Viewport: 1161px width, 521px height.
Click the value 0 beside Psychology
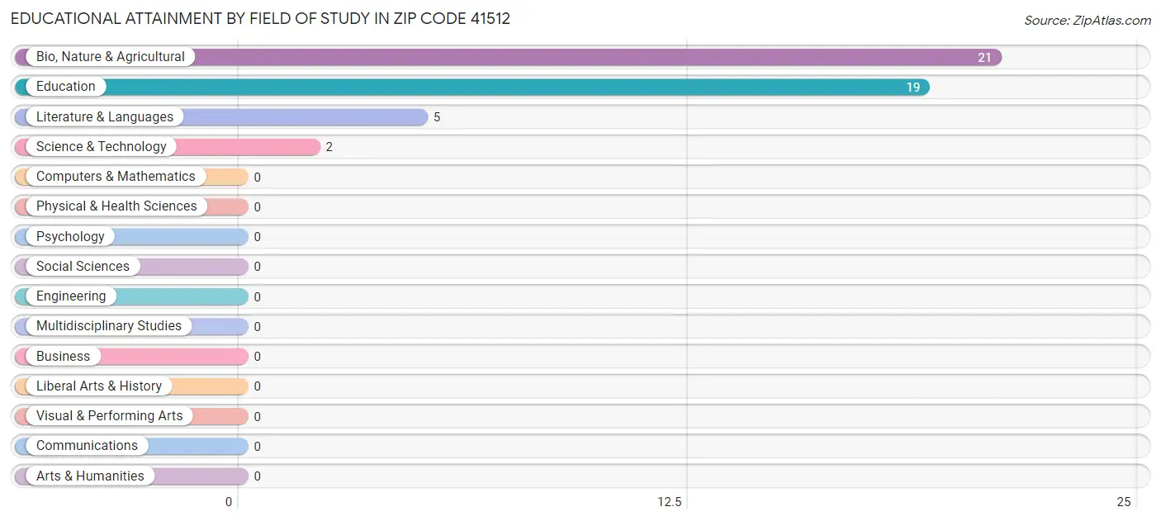click(258, 237)
